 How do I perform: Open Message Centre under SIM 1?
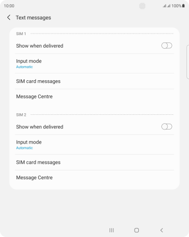tap(95, 96)
